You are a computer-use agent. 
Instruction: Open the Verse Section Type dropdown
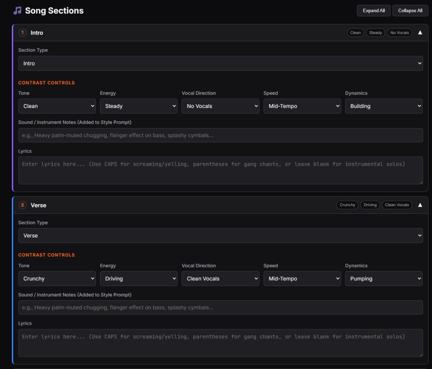[220, 236]
